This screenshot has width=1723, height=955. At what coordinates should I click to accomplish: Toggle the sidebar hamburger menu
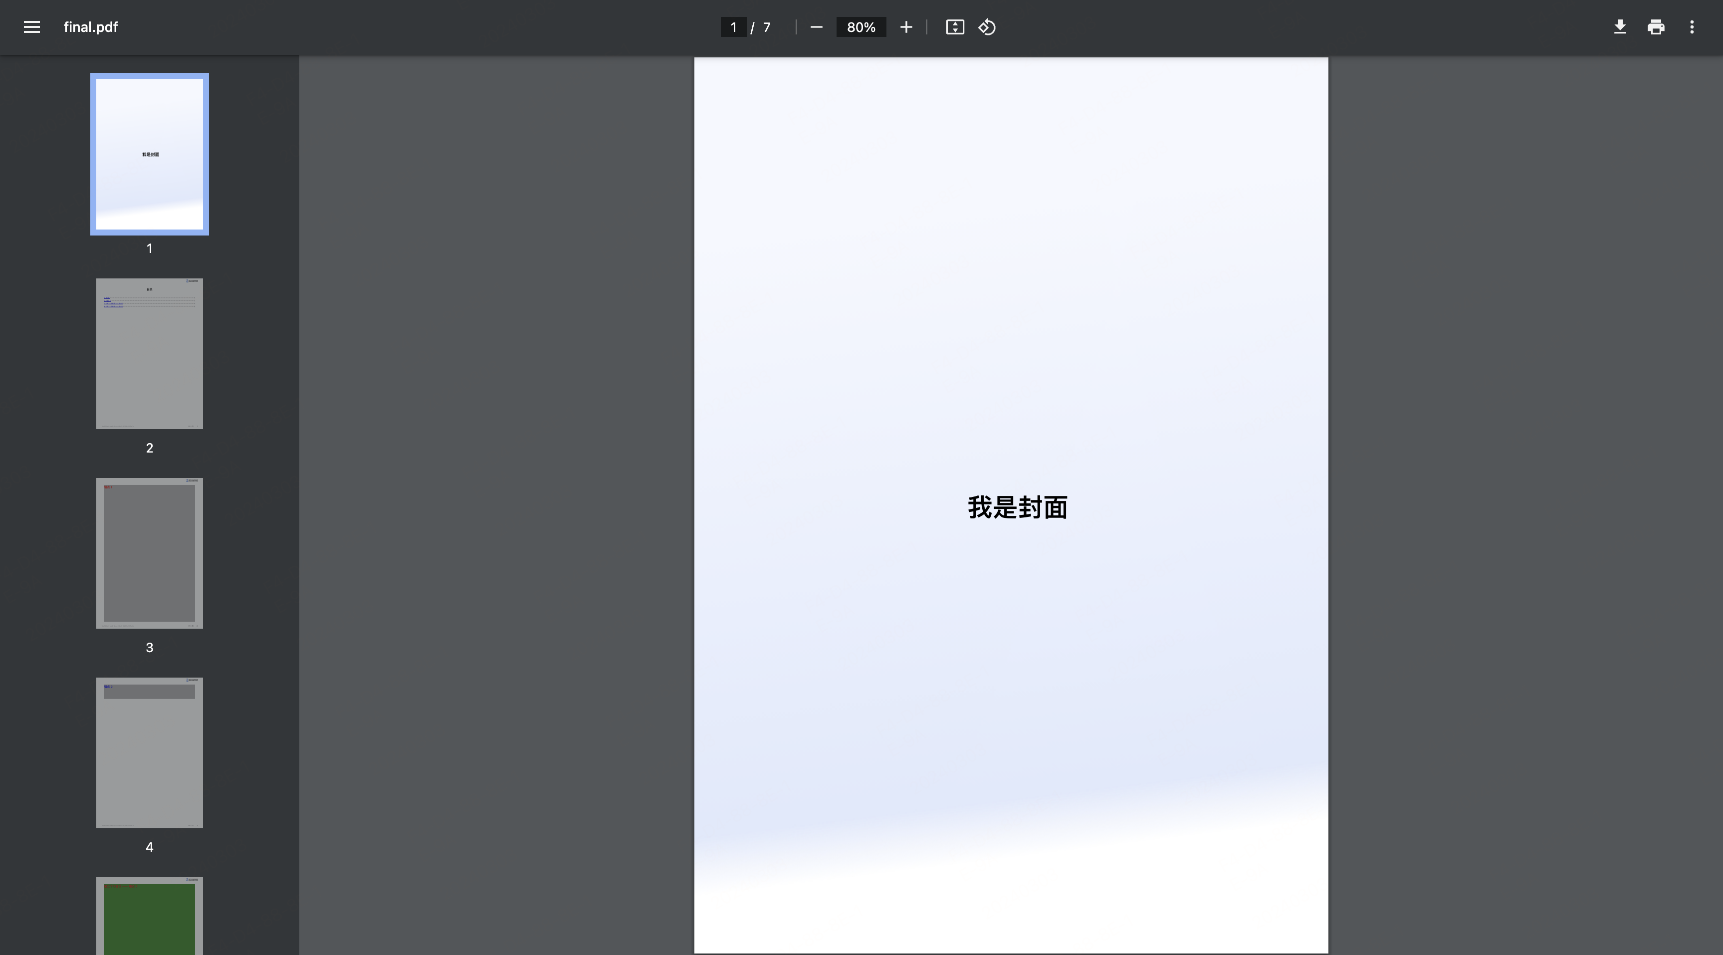pyautogui.click(x=31, y=27)
